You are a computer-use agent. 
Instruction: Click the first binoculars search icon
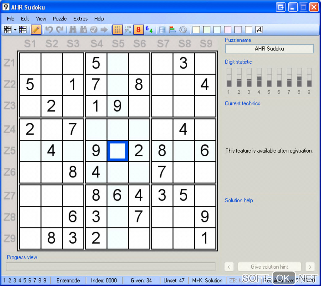73,30
